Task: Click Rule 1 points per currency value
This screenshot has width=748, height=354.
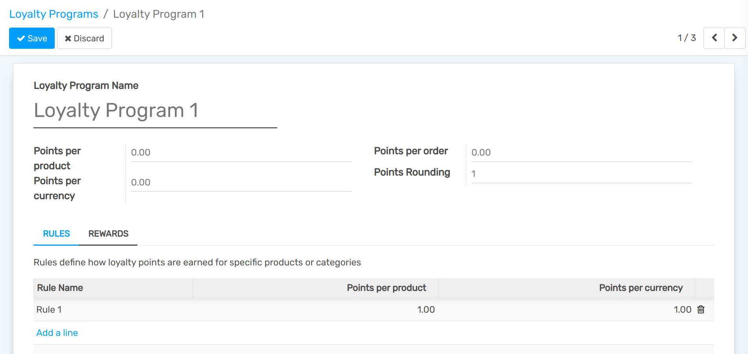Action: (682, 310)
